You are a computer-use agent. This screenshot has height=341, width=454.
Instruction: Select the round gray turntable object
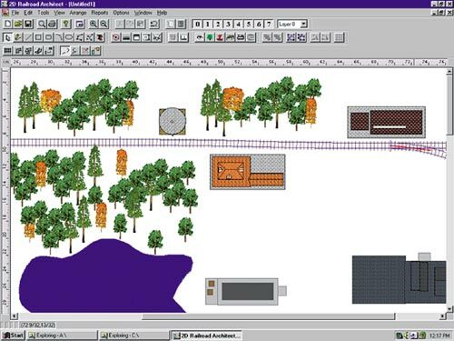click(x=173, y=121)
